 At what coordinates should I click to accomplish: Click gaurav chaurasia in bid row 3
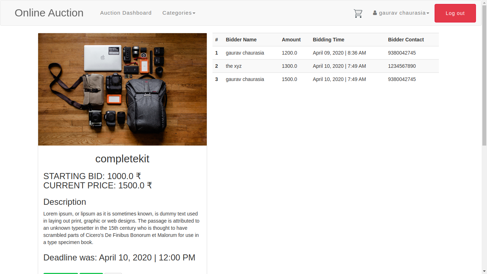[x=245, y=79]
